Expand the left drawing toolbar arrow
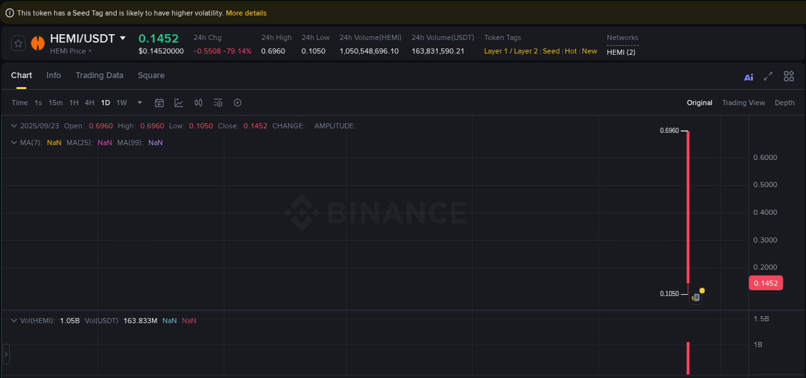Screen dimensions: 806x378 coord(5,354)
